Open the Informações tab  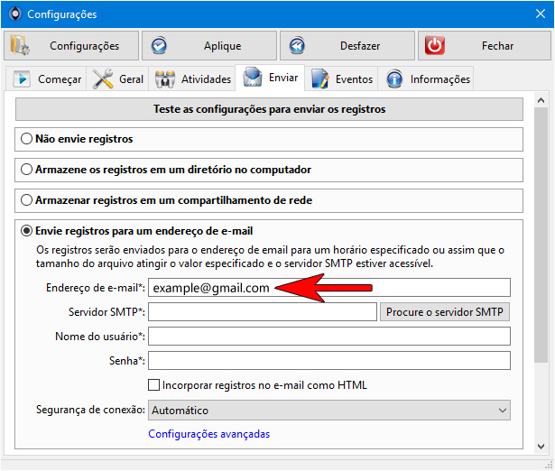point(426,78)
